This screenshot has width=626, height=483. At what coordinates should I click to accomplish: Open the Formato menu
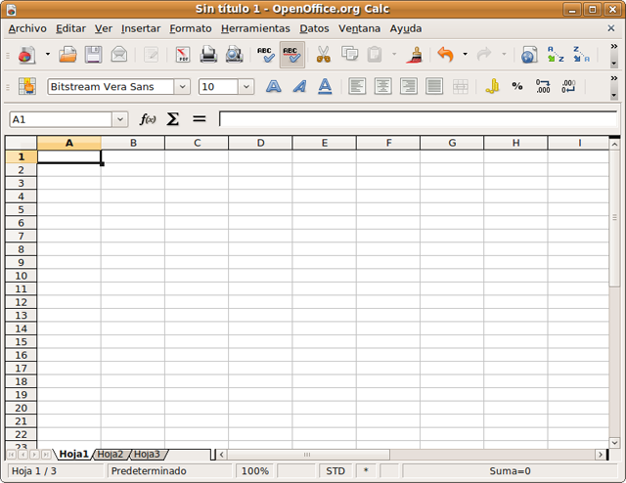(x=190, y=28)
